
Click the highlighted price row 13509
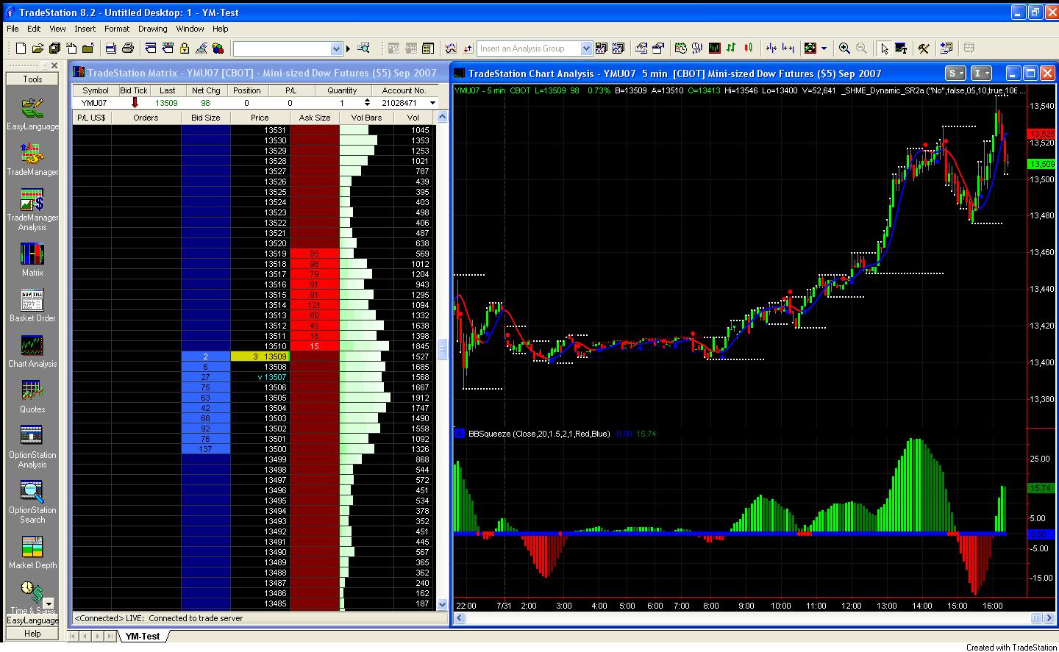260,357
